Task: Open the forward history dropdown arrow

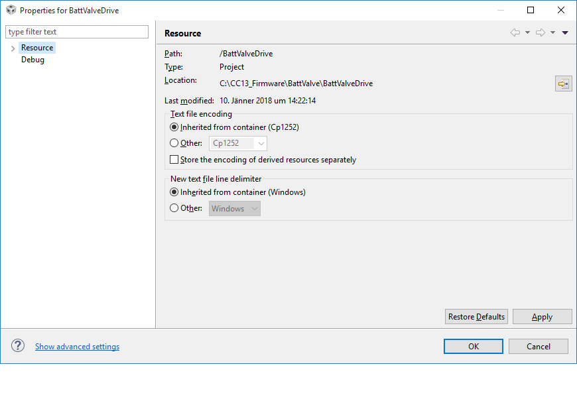Action: point(552,32)
